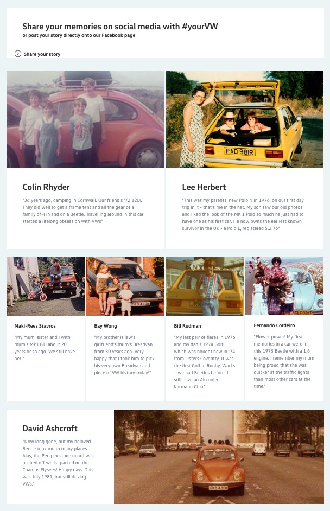
Task: Click Colin Rhyder's Cornwall camping quote
Action: [83, 211]
